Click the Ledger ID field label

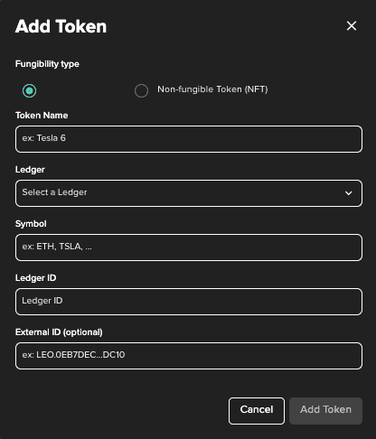36,278
